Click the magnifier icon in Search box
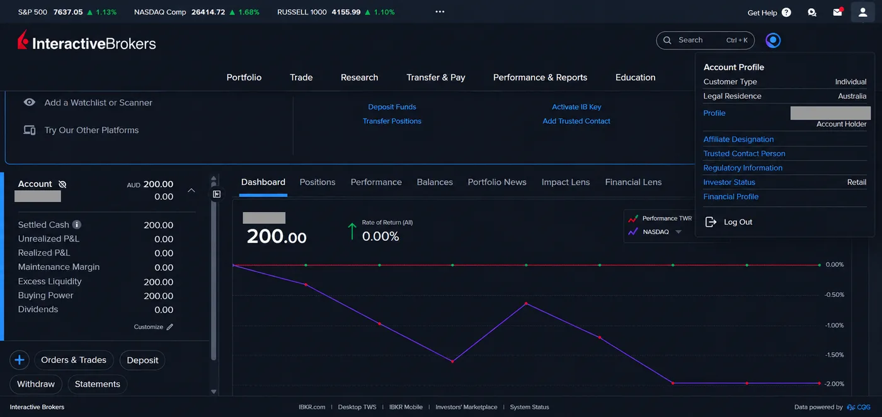The height and width of the screenshot is (417, 882). (x=667, y=40)
